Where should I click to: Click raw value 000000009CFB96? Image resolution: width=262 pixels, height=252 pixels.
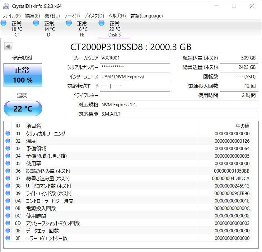232,193
